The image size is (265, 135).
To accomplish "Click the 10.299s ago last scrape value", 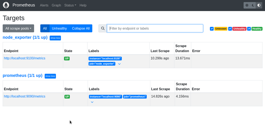I will [x=160, y=58].
